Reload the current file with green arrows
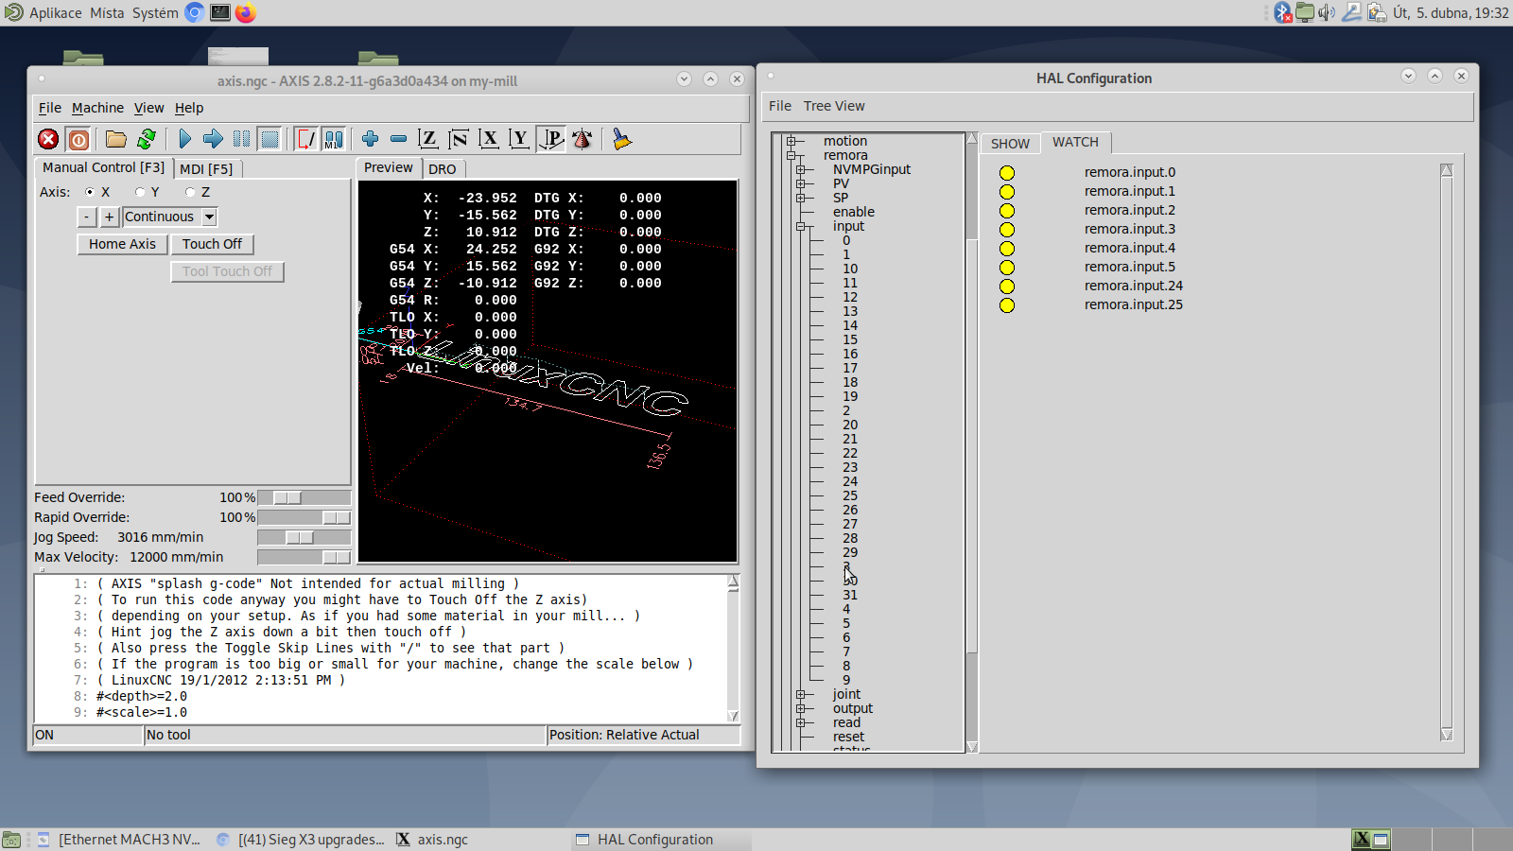 click(147, 140)
